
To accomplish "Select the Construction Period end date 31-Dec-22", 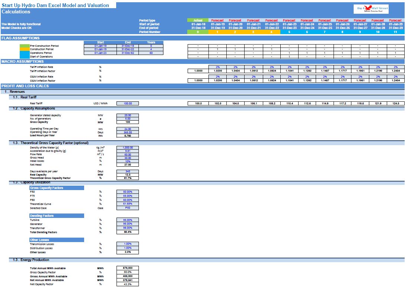I will [127, 49].
